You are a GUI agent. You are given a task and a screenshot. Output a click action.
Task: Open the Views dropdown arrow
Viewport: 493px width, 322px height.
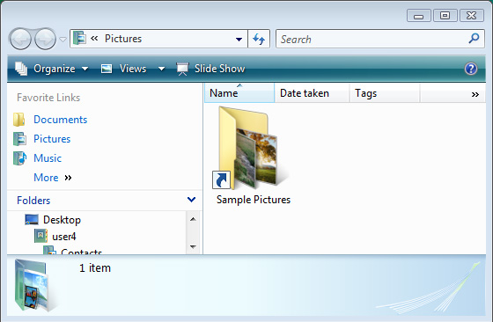pyautogui.click(x=161, y=69)
